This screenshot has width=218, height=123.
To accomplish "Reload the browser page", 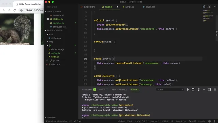I will [15, 10].
